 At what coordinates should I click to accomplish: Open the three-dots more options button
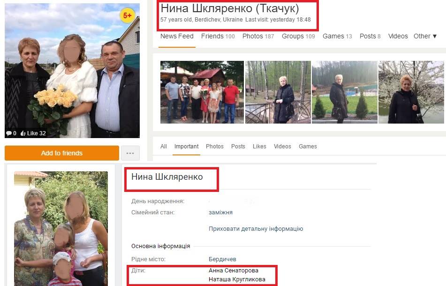[130, 153]
